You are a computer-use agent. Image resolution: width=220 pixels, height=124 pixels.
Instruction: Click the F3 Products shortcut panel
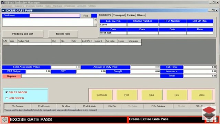tap(44, 106)
